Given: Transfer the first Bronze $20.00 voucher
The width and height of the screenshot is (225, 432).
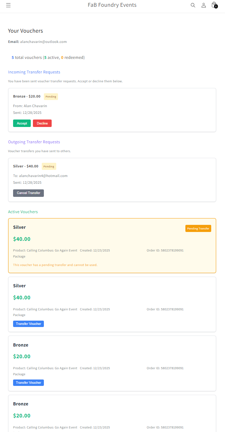Looking at the screenshot, I should click(x=28, y=383).
